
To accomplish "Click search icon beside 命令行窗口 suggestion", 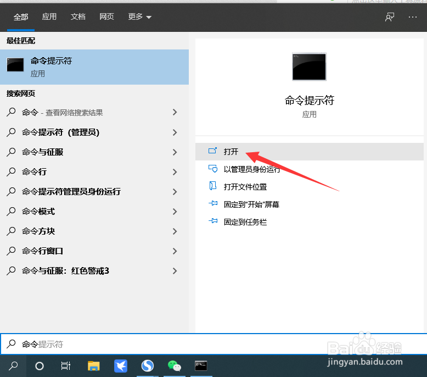I will [x=11, y=251].
